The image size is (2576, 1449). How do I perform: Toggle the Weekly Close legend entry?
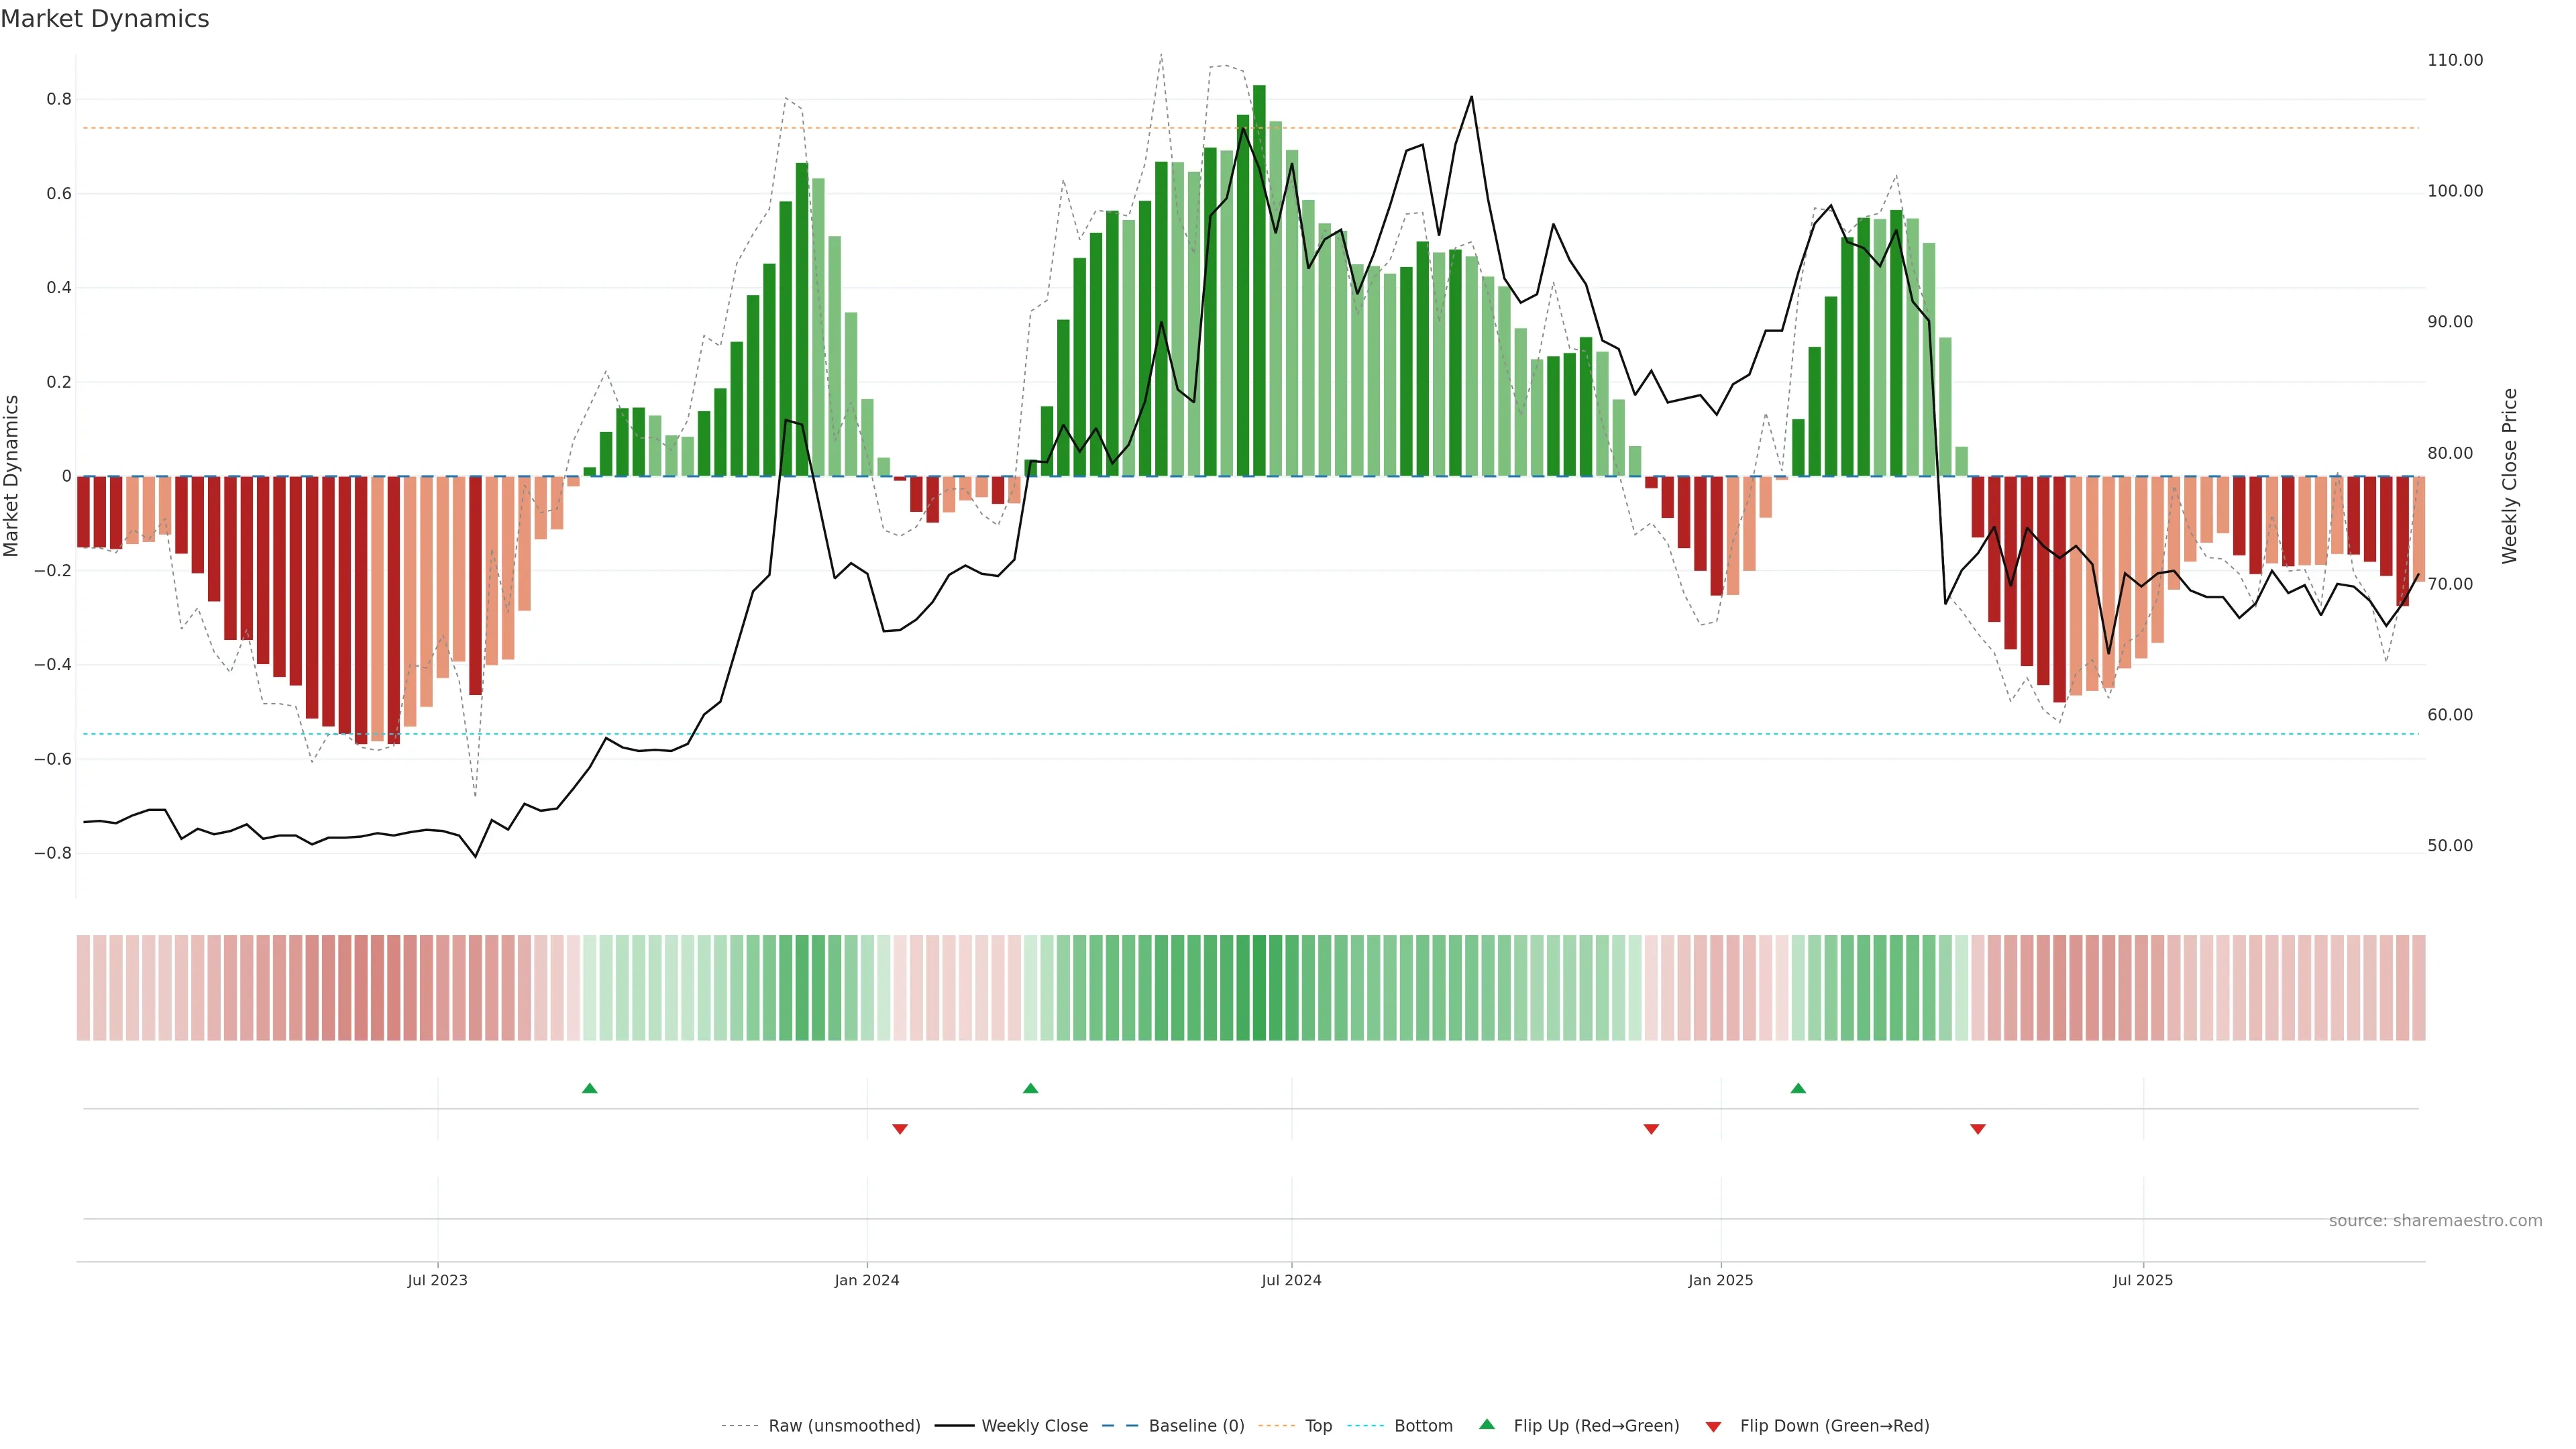[x=1034, y=1426]
